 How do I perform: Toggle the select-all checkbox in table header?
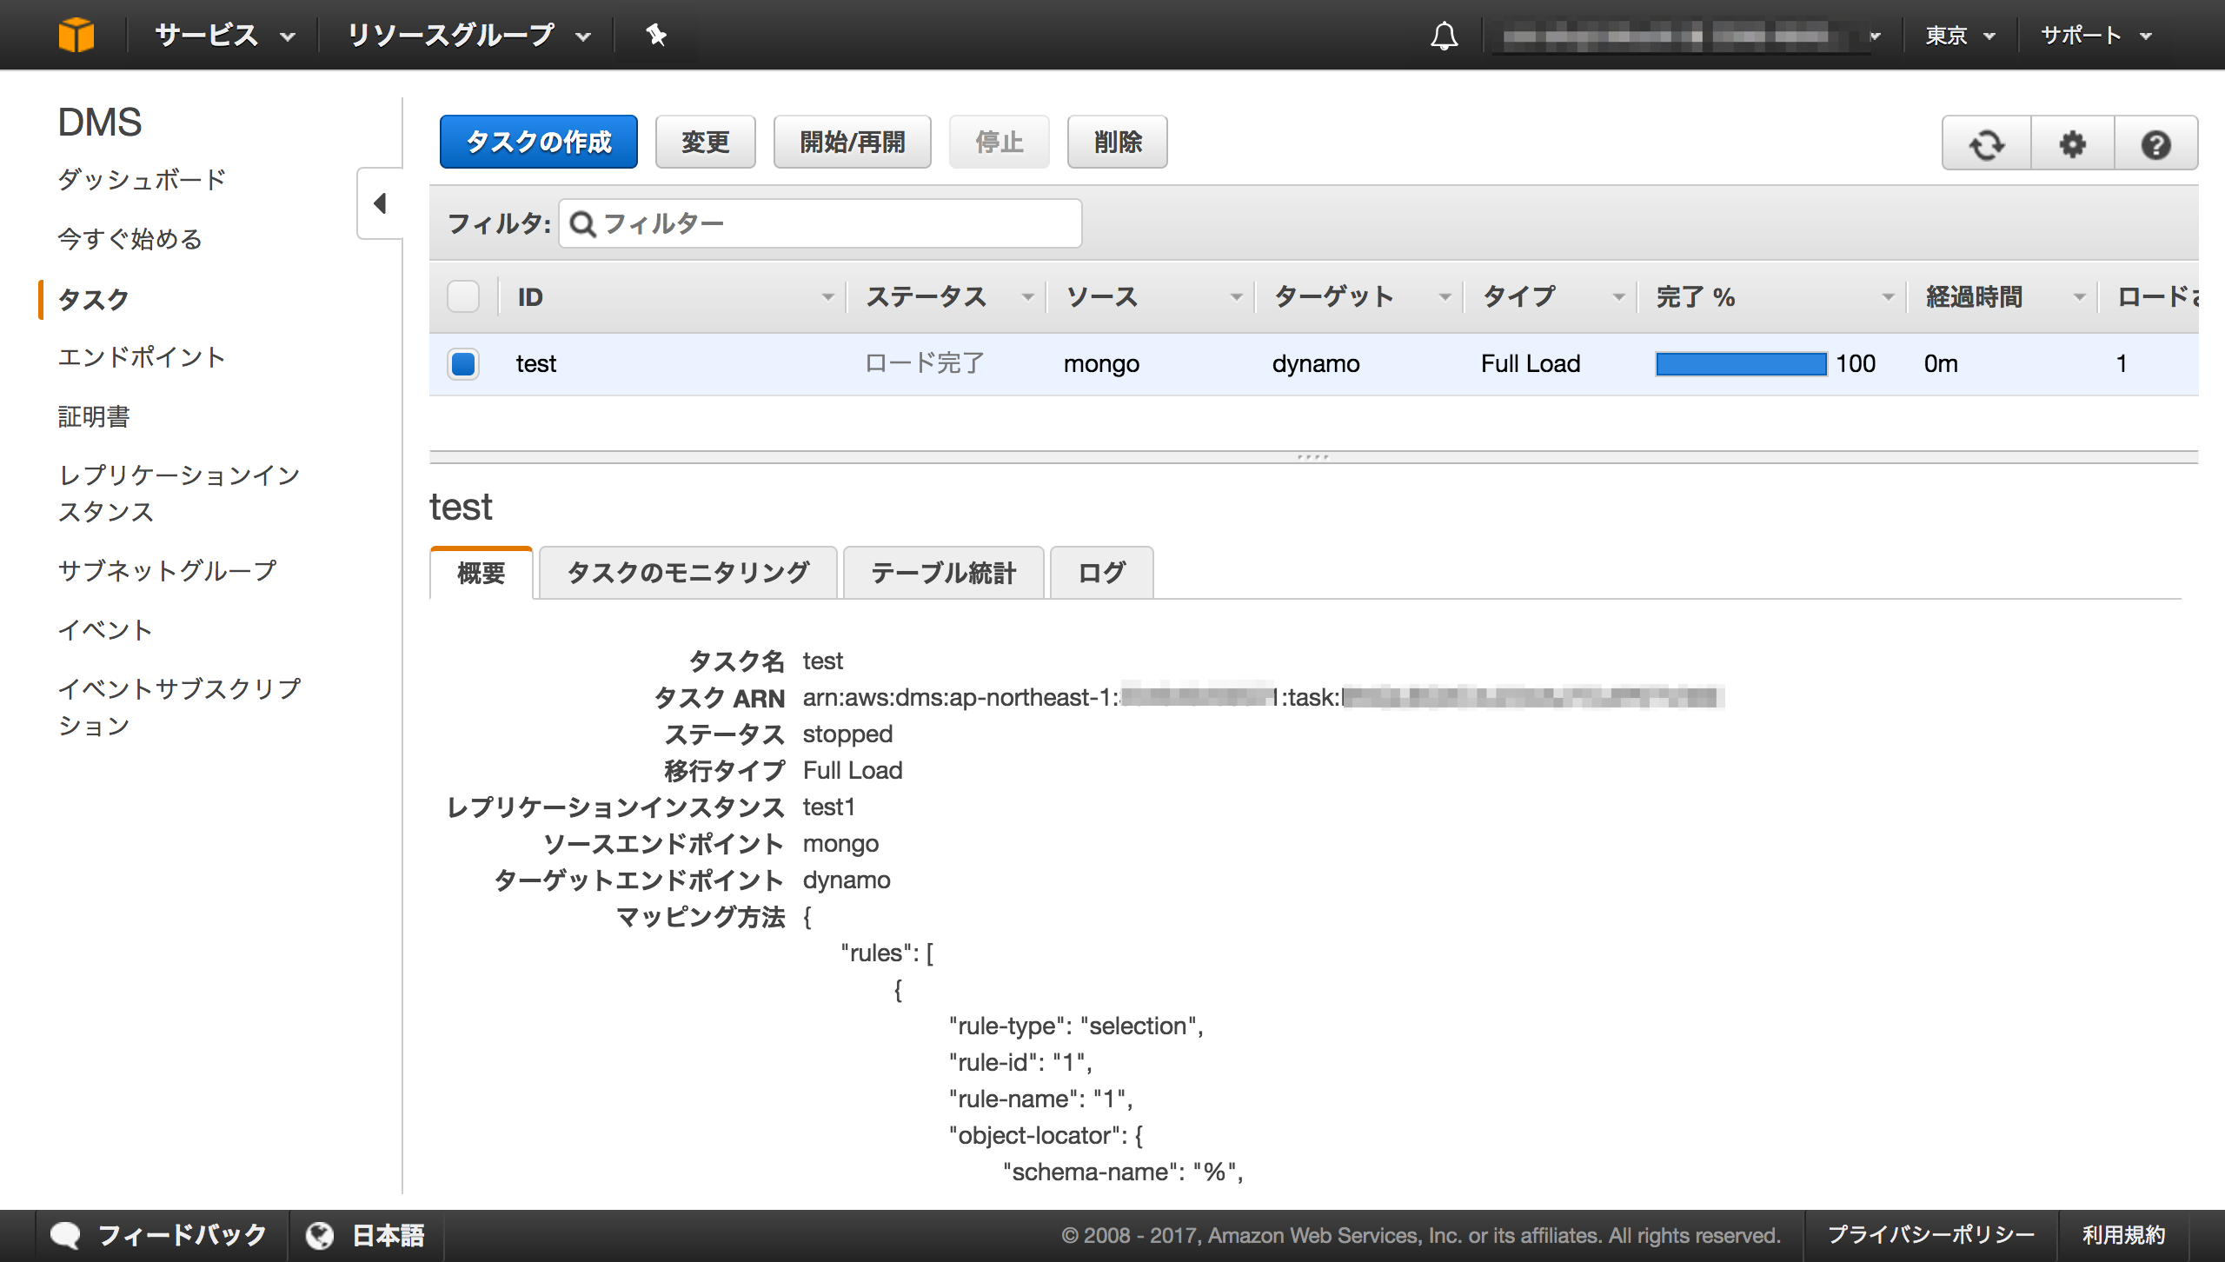(x=463, y=296)
